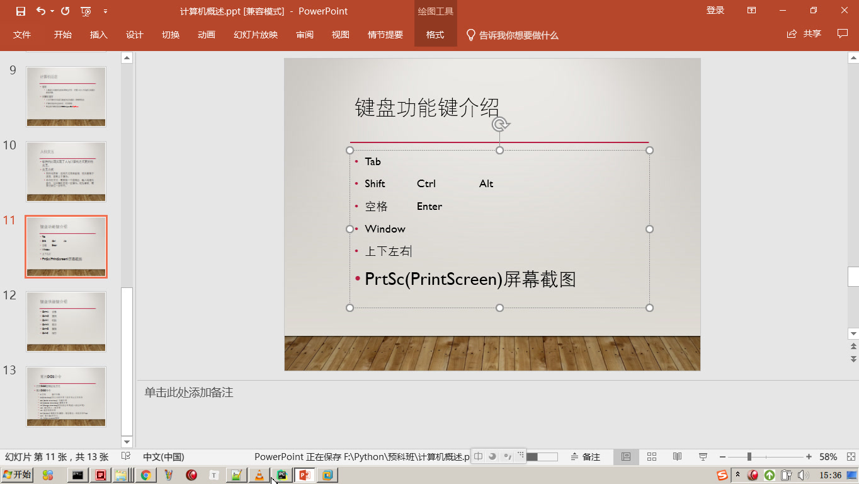
Task: Switch to Slide Sorter view icon
Action: (x=652, y=456)
